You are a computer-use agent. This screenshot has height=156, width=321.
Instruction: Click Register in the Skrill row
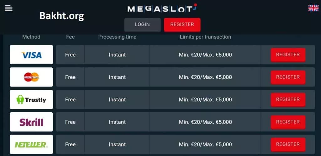[x=288, y=122]
